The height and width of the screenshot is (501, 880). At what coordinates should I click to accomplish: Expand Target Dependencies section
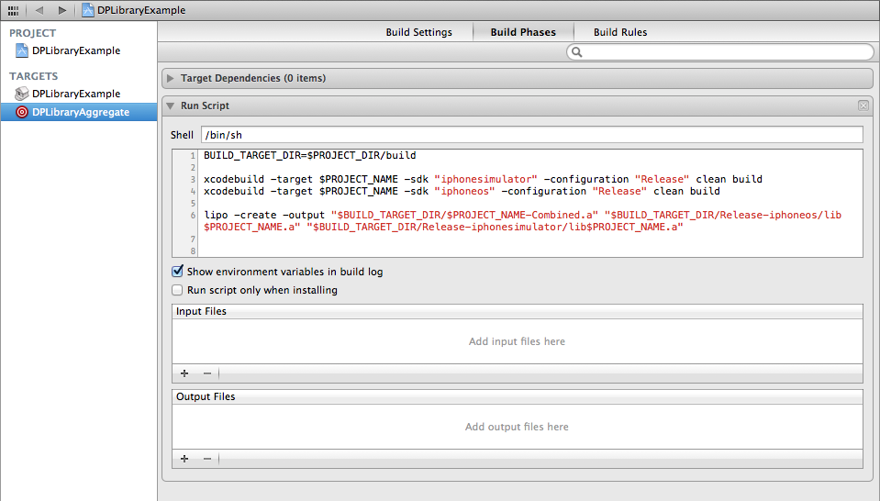171,79
